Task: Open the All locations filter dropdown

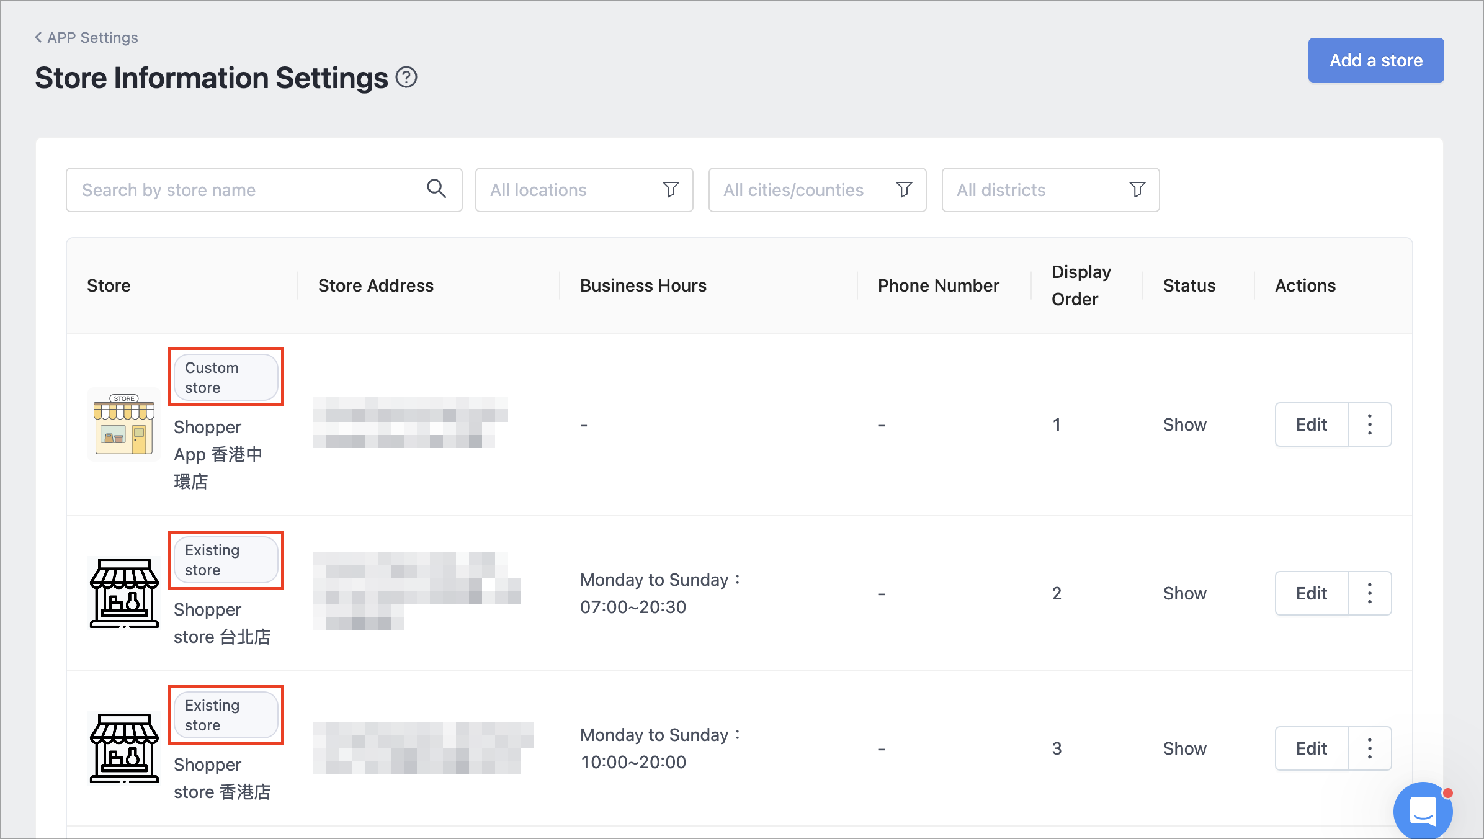Action: click(584, 190)
